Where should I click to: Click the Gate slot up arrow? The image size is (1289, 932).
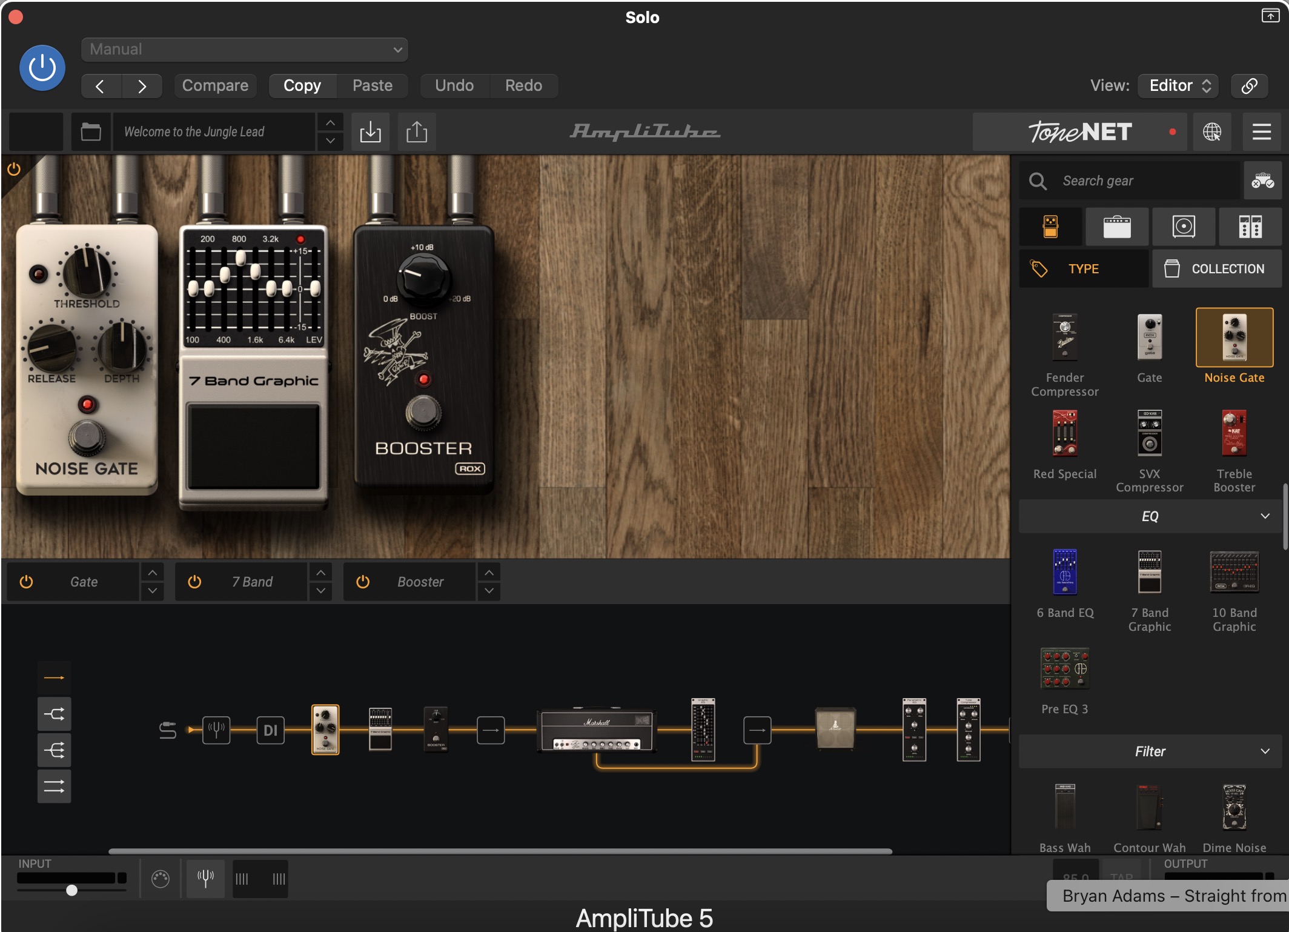tap(153, 573)
